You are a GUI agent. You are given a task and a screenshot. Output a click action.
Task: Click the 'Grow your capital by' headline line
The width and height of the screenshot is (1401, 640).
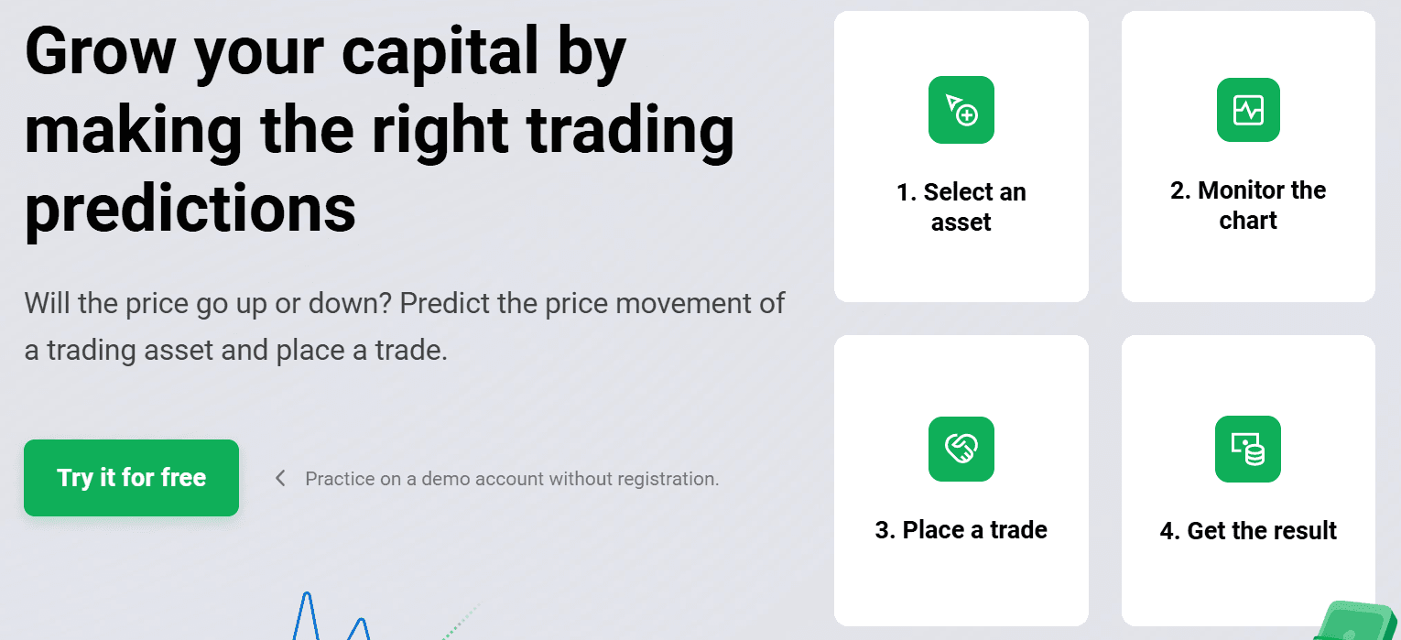pyautogui.click(x=325, y=53)
